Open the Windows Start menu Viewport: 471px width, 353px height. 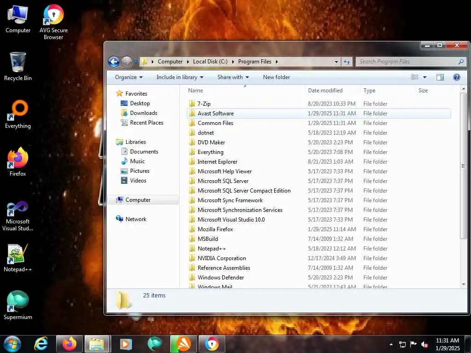click(x=12, y=344)
